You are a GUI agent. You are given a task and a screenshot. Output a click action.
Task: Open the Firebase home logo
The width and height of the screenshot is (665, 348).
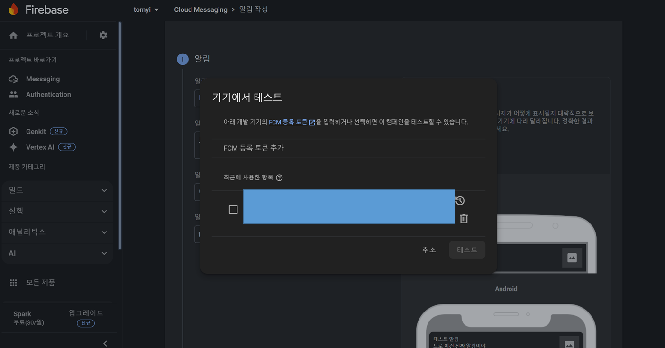point(38,9)
